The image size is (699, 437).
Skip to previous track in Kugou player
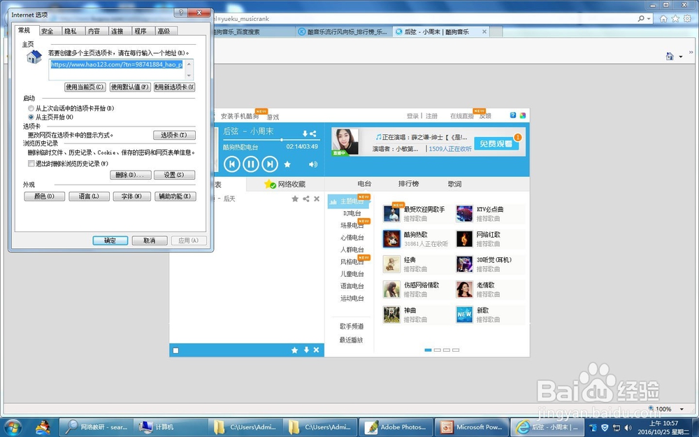[232, 164]
